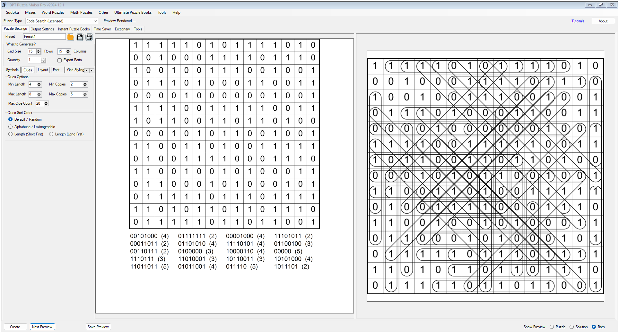619x333 pixels.
Task: Enable Export Parts checkbox
Action: [x=60, y=60]
